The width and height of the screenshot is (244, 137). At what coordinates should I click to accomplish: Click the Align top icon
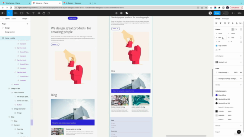[229, 23]
